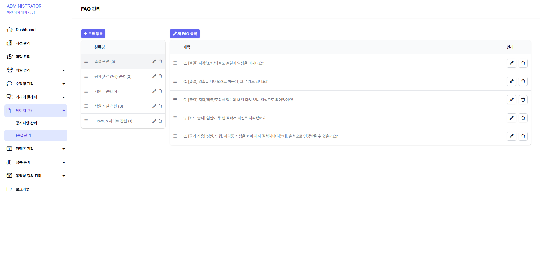Click the Dashboard home icon
Image resolution: width=540 pixels, height=258 pixels.
10,30
